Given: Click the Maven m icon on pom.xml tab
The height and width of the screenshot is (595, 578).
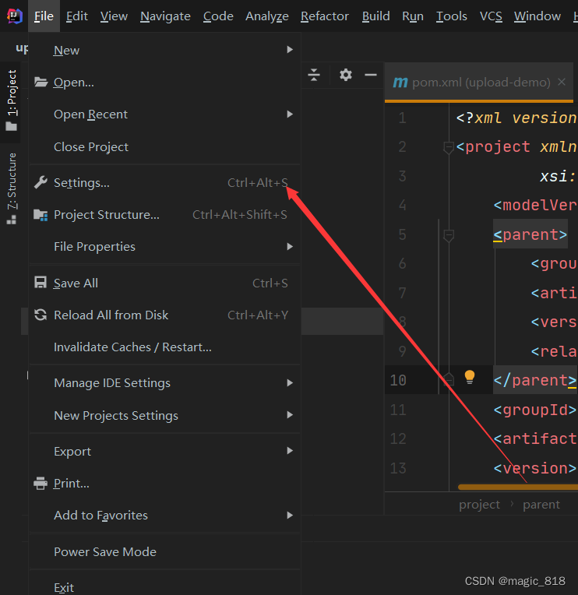Looking at the screenshot, I should point(400,82).
